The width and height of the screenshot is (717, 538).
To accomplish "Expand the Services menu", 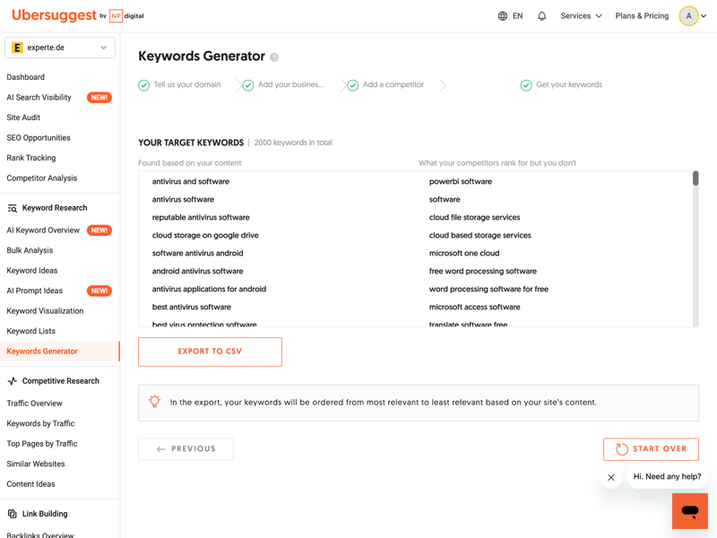I will [x=581, y=16].
